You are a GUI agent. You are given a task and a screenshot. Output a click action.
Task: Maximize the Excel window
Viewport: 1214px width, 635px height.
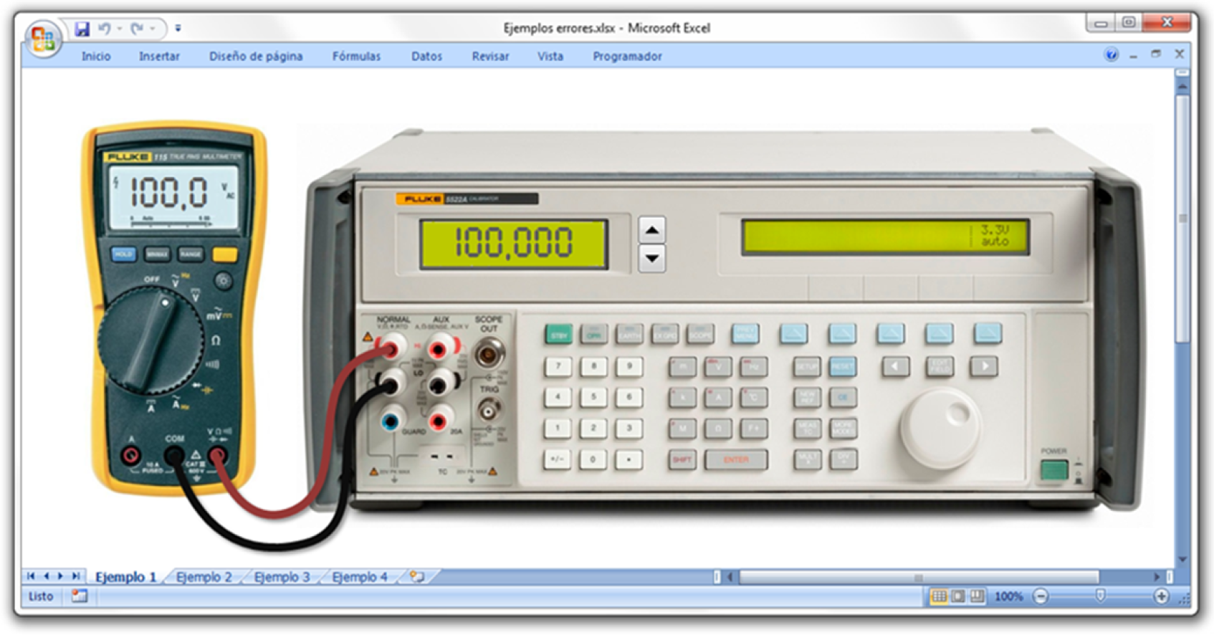[x=1129, y=23]
